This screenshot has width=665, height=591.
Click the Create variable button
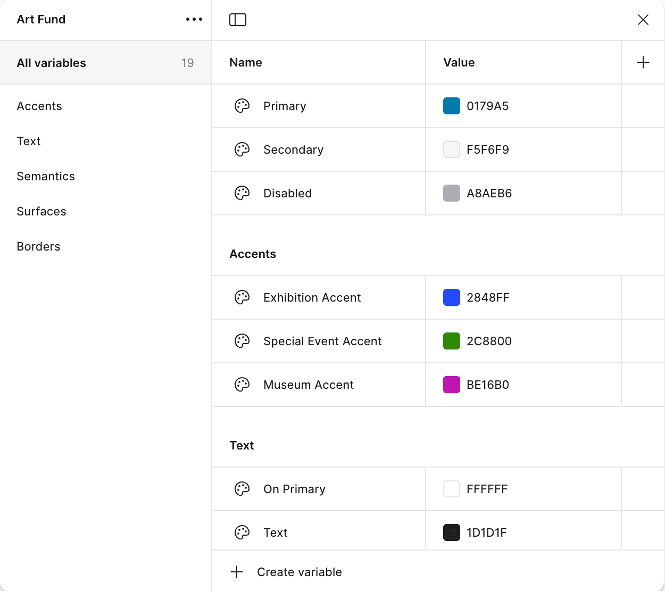point(286,572)
